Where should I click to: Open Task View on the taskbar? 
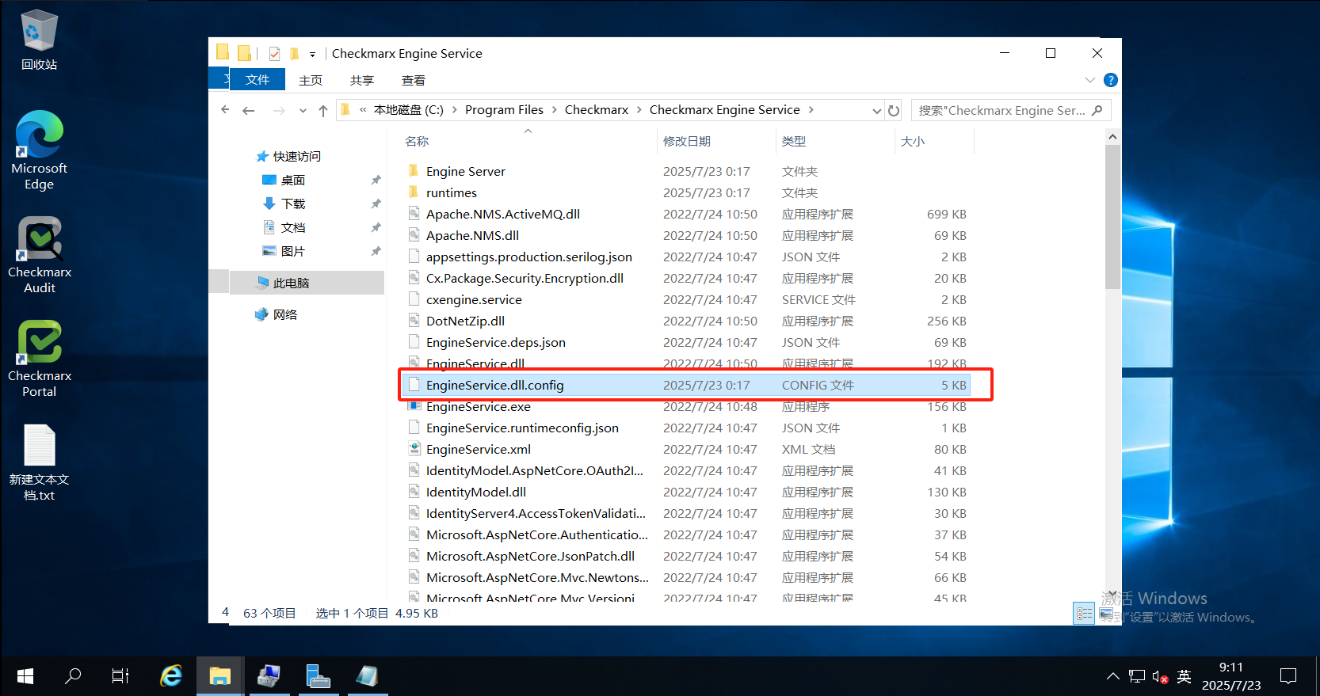(120, 676)
